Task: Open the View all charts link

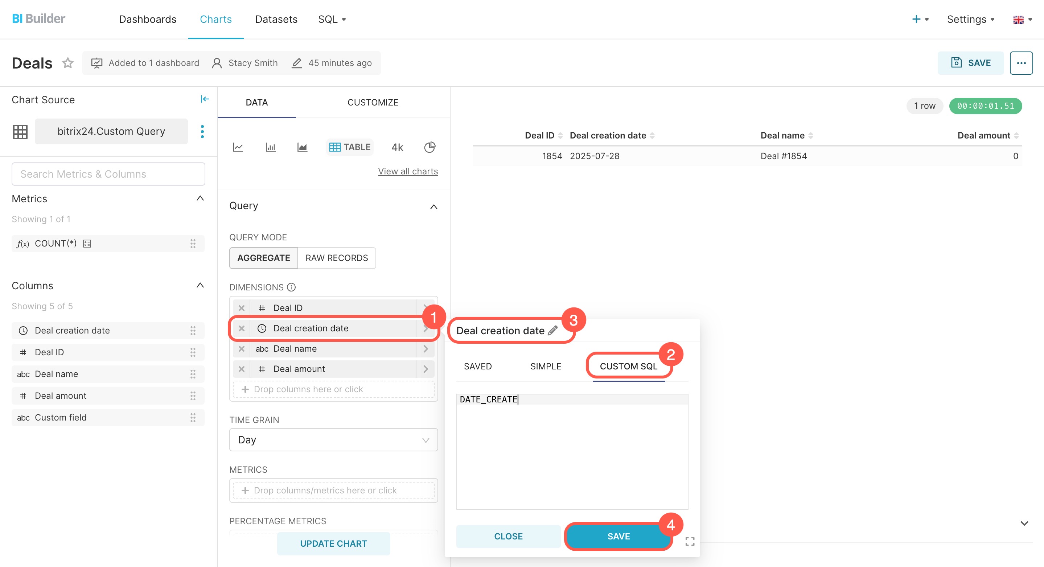Action: (x=408, y=171)
